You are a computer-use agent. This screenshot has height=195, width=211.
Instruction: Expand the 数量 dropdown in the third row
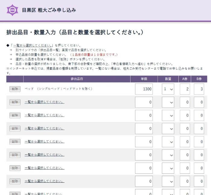(168, 115)
